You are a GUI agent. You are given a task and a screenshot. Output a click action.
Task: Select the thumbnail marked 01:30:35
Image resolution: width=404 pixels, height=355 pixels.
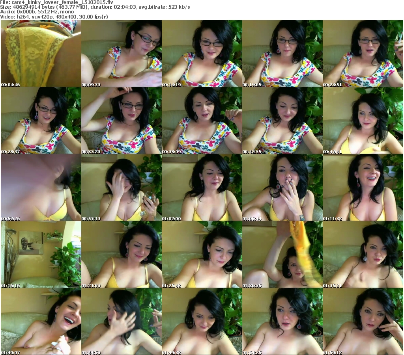point(282,255)
